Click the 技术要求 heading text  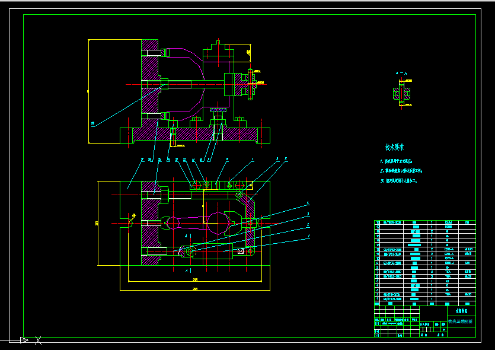[394, 147]
